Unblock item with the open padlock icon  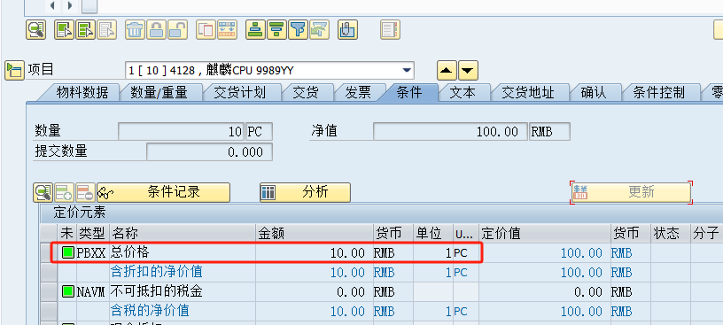[x=177, y=30]
